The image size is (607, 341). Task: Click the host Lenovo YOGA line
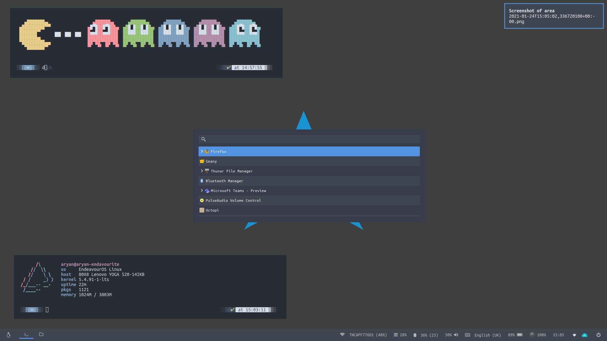coord(103,274)
